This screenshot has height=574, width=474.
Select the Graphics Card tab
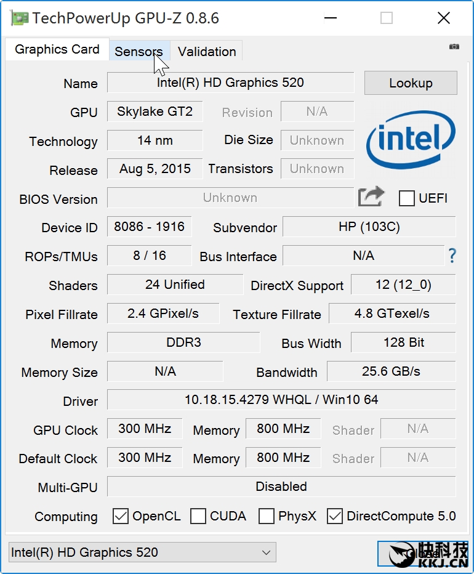tap(57, 50)
